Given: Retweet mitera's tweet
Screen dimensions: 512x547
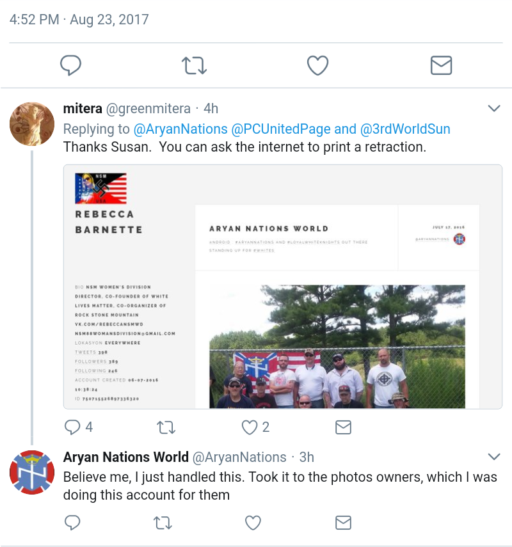Looking at the screenshot, I should point(166,427).
